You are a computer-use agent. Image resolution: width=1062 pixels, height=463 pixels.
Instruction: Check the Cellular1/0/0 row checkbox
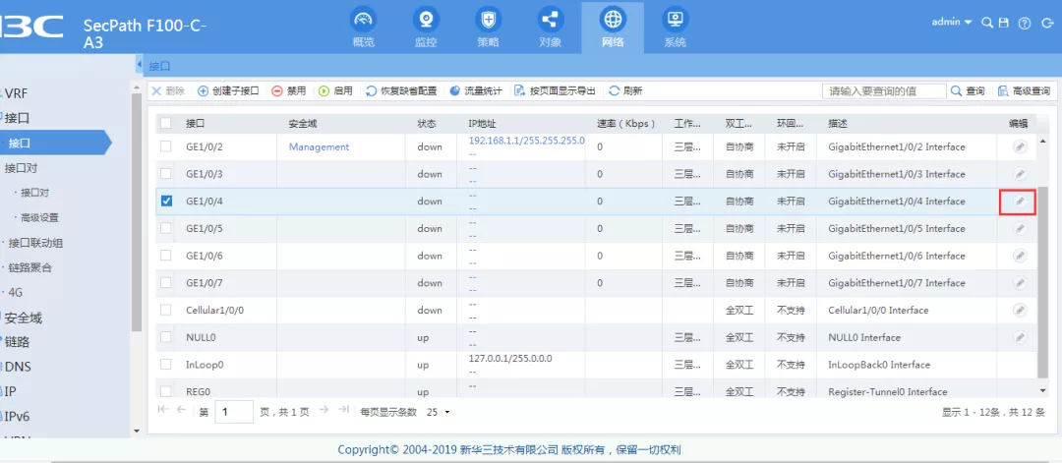(166, 310)
